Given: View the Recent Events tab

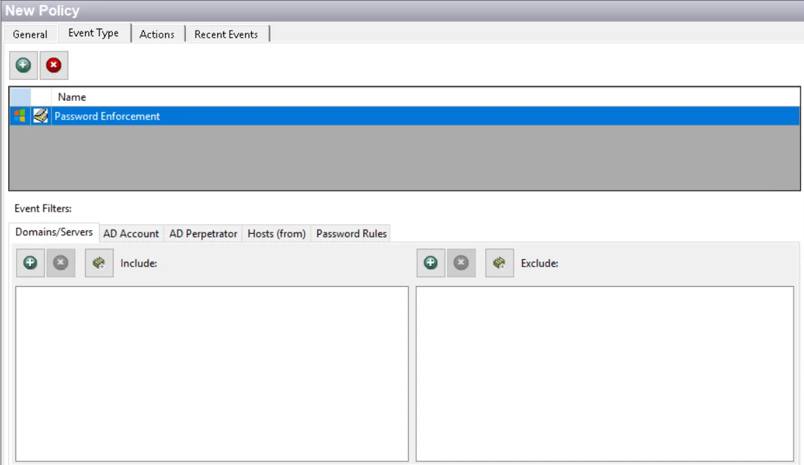Looking at the screenshot, I should click(x=226, y=34).
